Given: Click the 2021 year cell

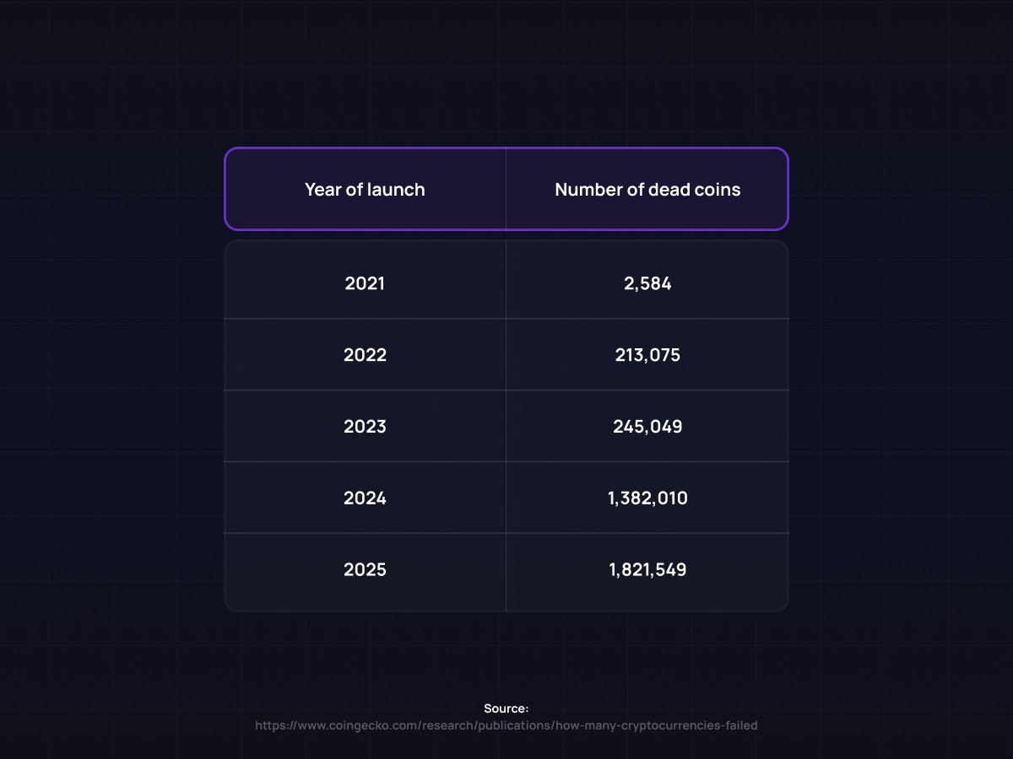Looking at the screenshot, I should pyautogui.click(x=365, y=283).
